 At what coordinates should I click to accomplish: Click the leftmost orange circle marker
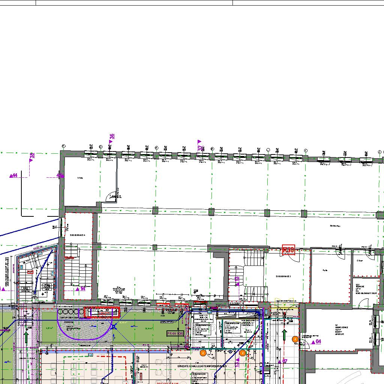[203, 353]
